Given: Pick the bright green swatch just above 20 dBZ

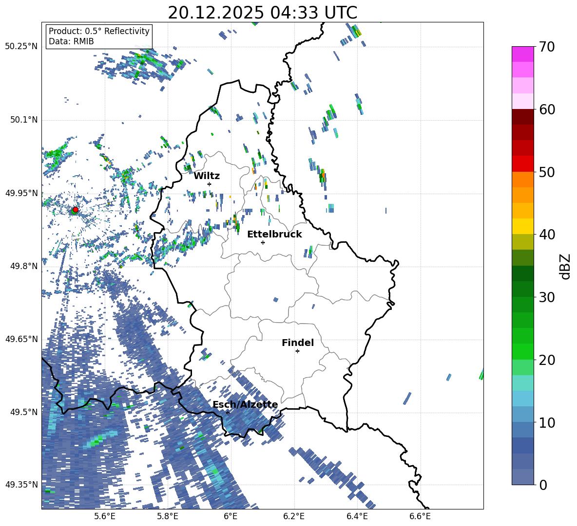Looking at the screenshot, I should 522,352.
